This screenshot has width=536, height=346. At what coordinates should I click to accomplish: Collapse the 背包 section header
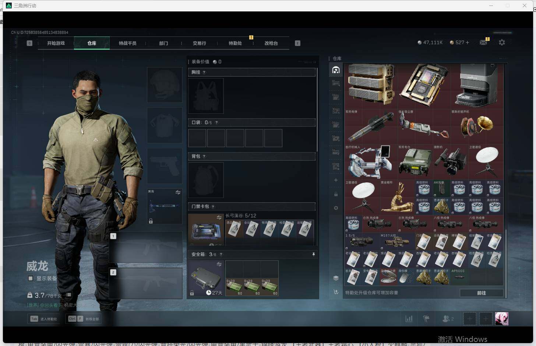pyautogui.click(x=252, y=156)
